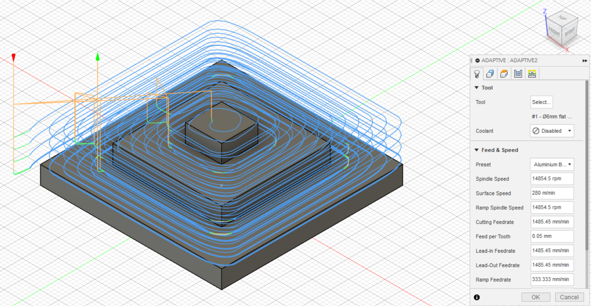Screen dimensions: 591x306
Task: Click the 'Lead-Out Feedrate' label
Action: tap(497, 265)
